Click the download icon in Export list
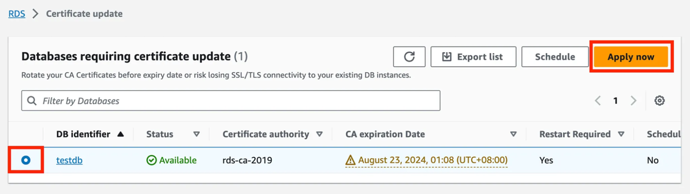Screen dimensions: 690x194 coord(447,57)
